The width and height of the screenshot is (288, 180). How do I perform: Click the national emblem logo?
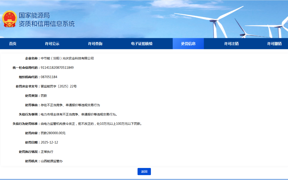coord(10,19)
